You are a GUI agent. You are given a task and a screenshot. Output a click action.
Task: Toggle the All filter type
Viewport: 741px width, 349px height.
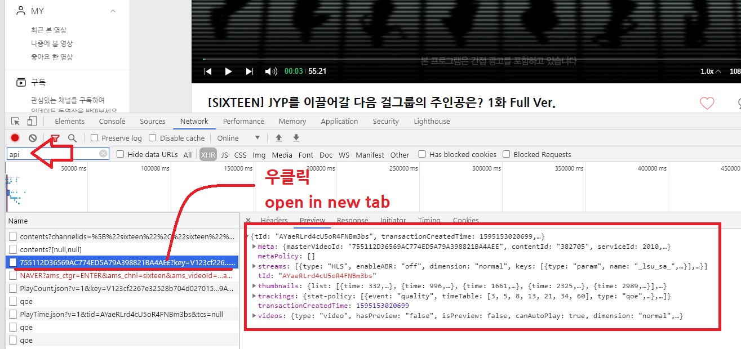188,155
